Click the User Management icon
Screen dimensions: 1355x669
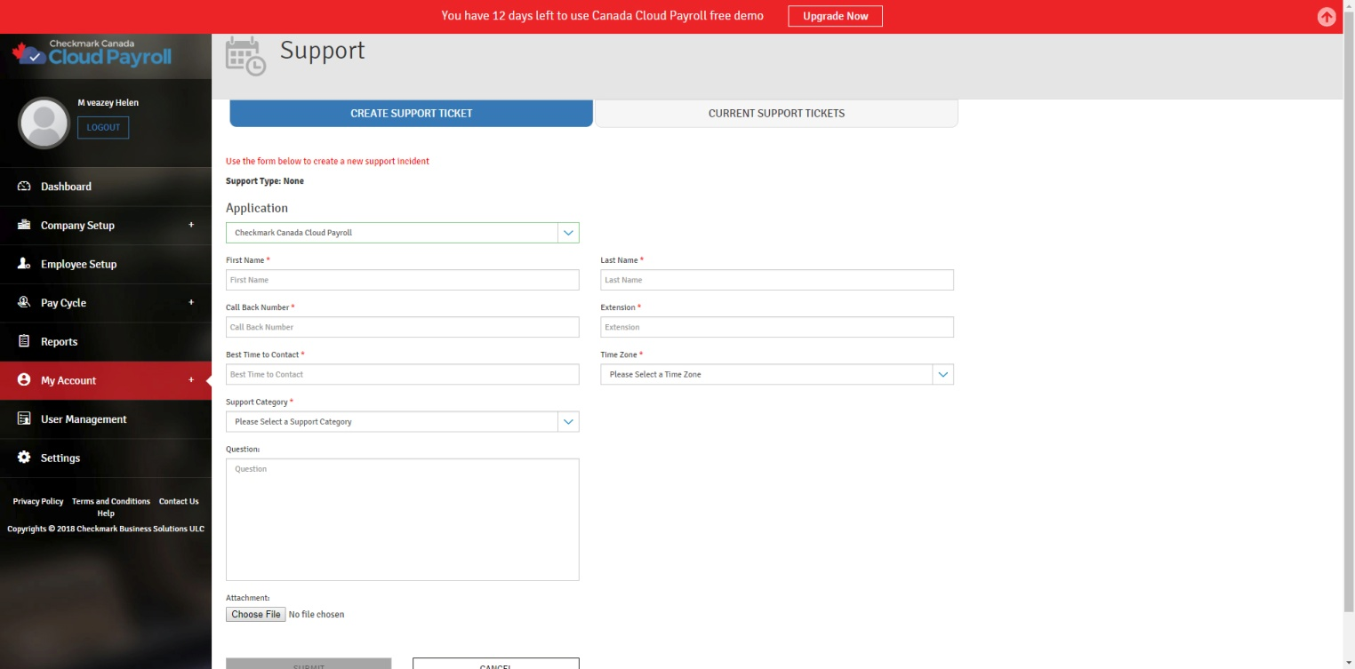tap(24, 418)
